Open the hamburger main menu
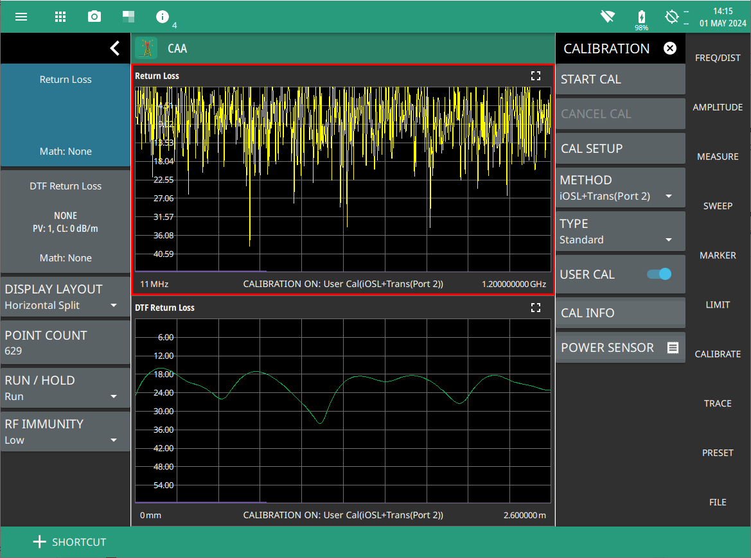Screen dimensions: 751x558 21,17
